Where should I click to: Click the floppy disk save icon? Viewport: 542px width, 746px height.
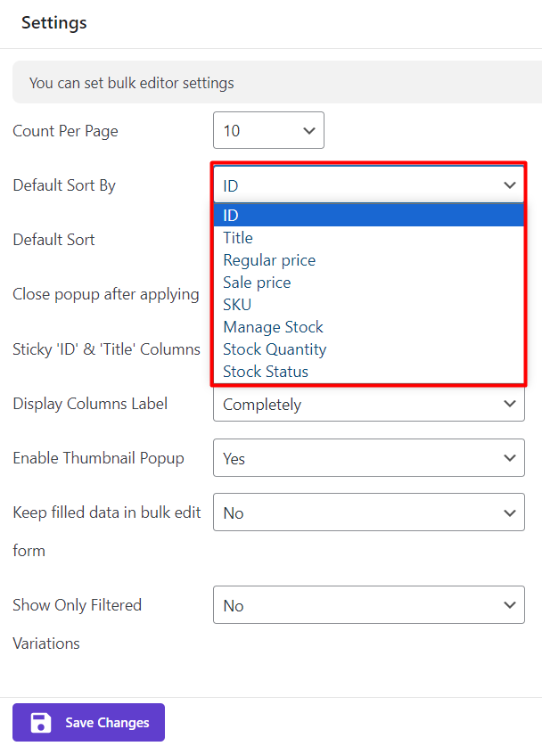click(x=41, y=722)
